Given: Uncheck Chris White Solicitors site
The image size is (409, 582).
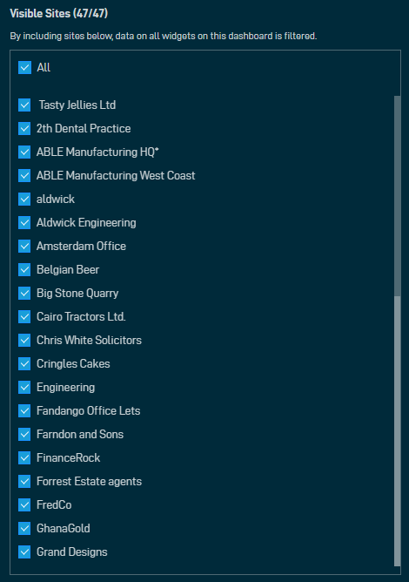Looking at the screenshot, I should pyautogui.click(x=24, y=341).
